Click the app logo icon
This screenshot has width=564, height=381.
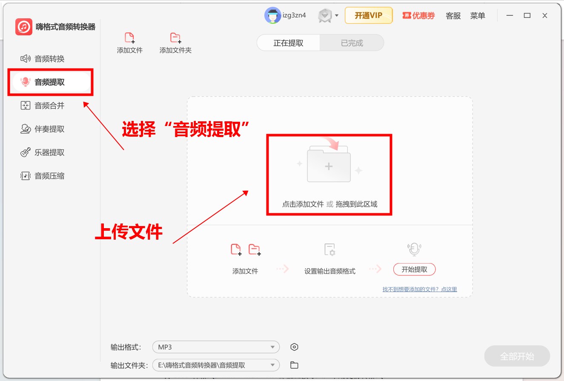[24, 27]
